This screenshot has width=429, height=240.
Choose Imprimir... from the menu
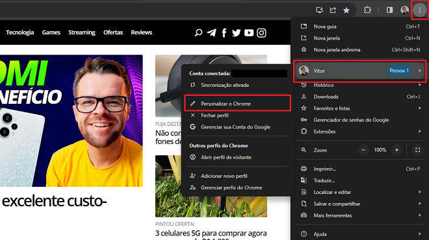click(x=360, y=169)
